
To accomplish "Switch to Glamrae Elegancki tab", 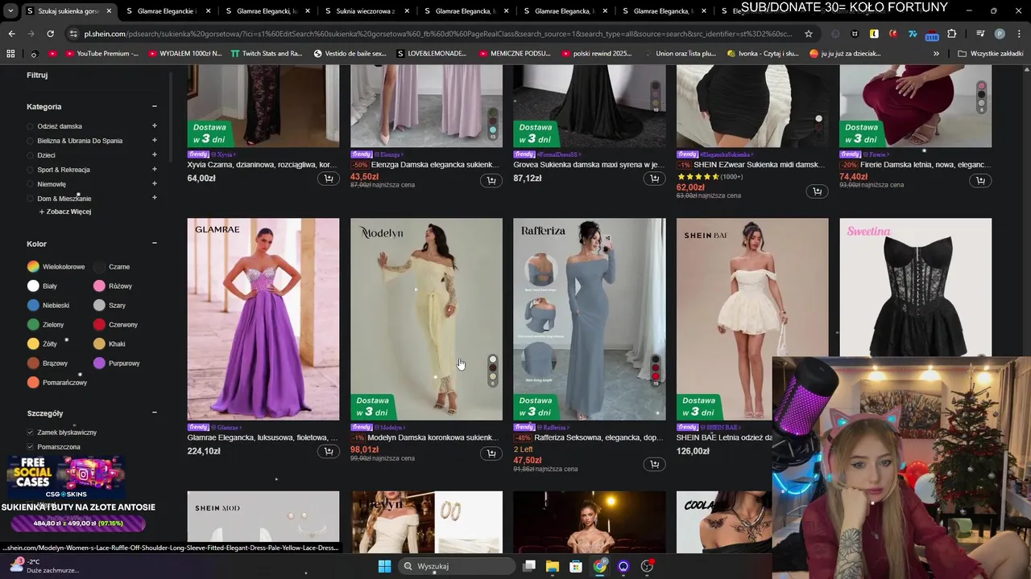I will coord(267,11).
